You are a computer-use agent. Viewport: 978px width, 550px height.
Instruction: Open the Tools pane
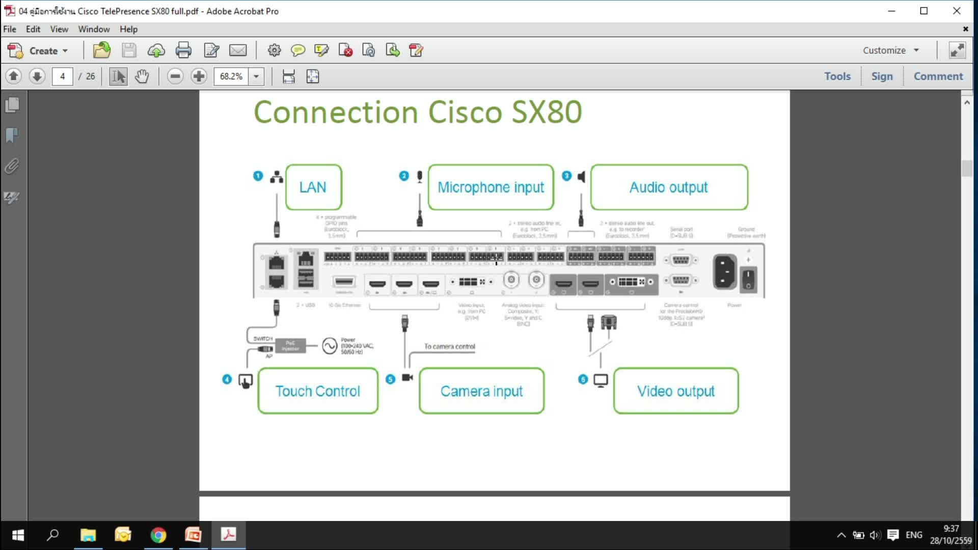(837, 76)
